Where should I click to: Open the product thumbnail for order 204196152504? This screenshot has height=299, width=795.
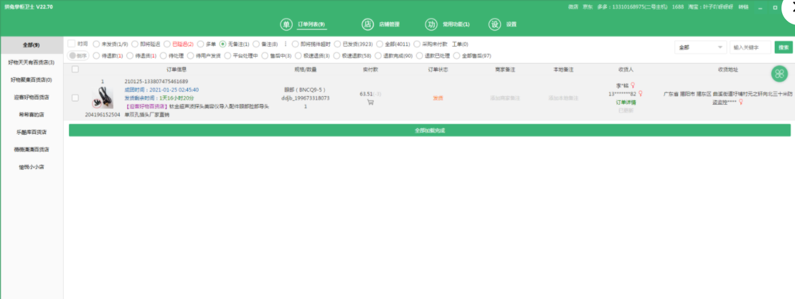[x=102, y=98]
